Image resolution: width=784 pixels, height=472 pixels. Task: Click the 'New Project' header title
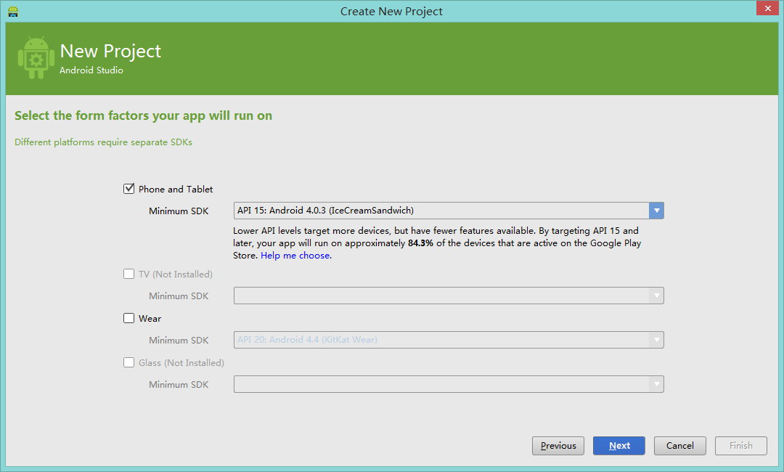[x=110, y=52]
